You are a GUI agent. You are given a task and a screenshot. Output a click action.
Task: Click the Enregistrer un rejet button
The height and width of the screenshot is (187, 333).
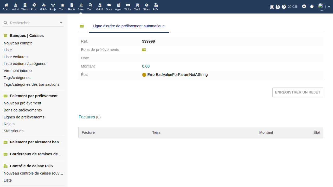tap(298, 92)
